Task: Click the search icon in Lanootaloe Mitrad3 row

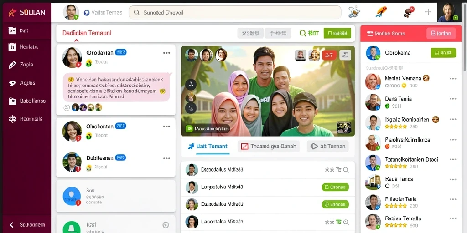Action: (346, 222)
